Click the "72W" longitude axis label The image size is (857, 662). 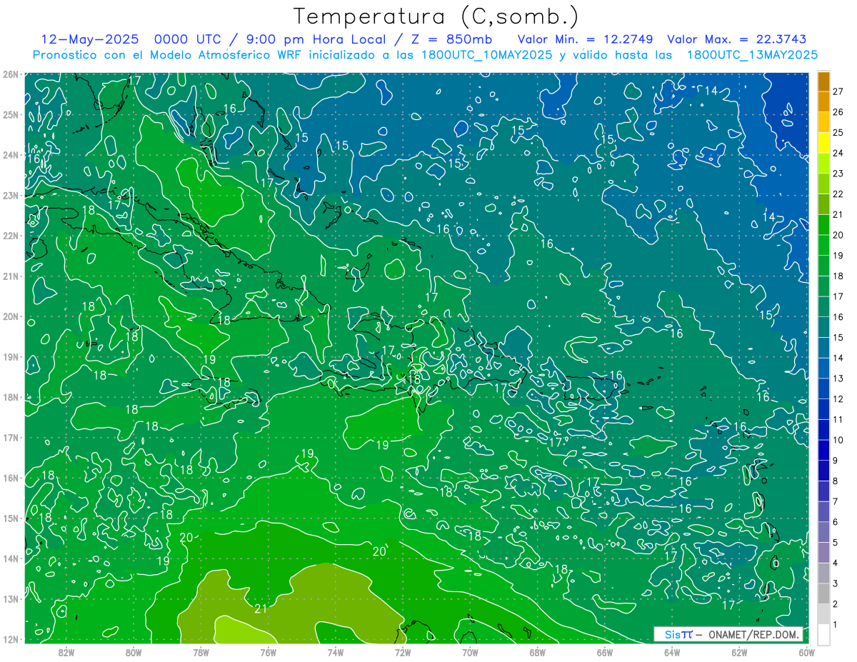(403, 652)
